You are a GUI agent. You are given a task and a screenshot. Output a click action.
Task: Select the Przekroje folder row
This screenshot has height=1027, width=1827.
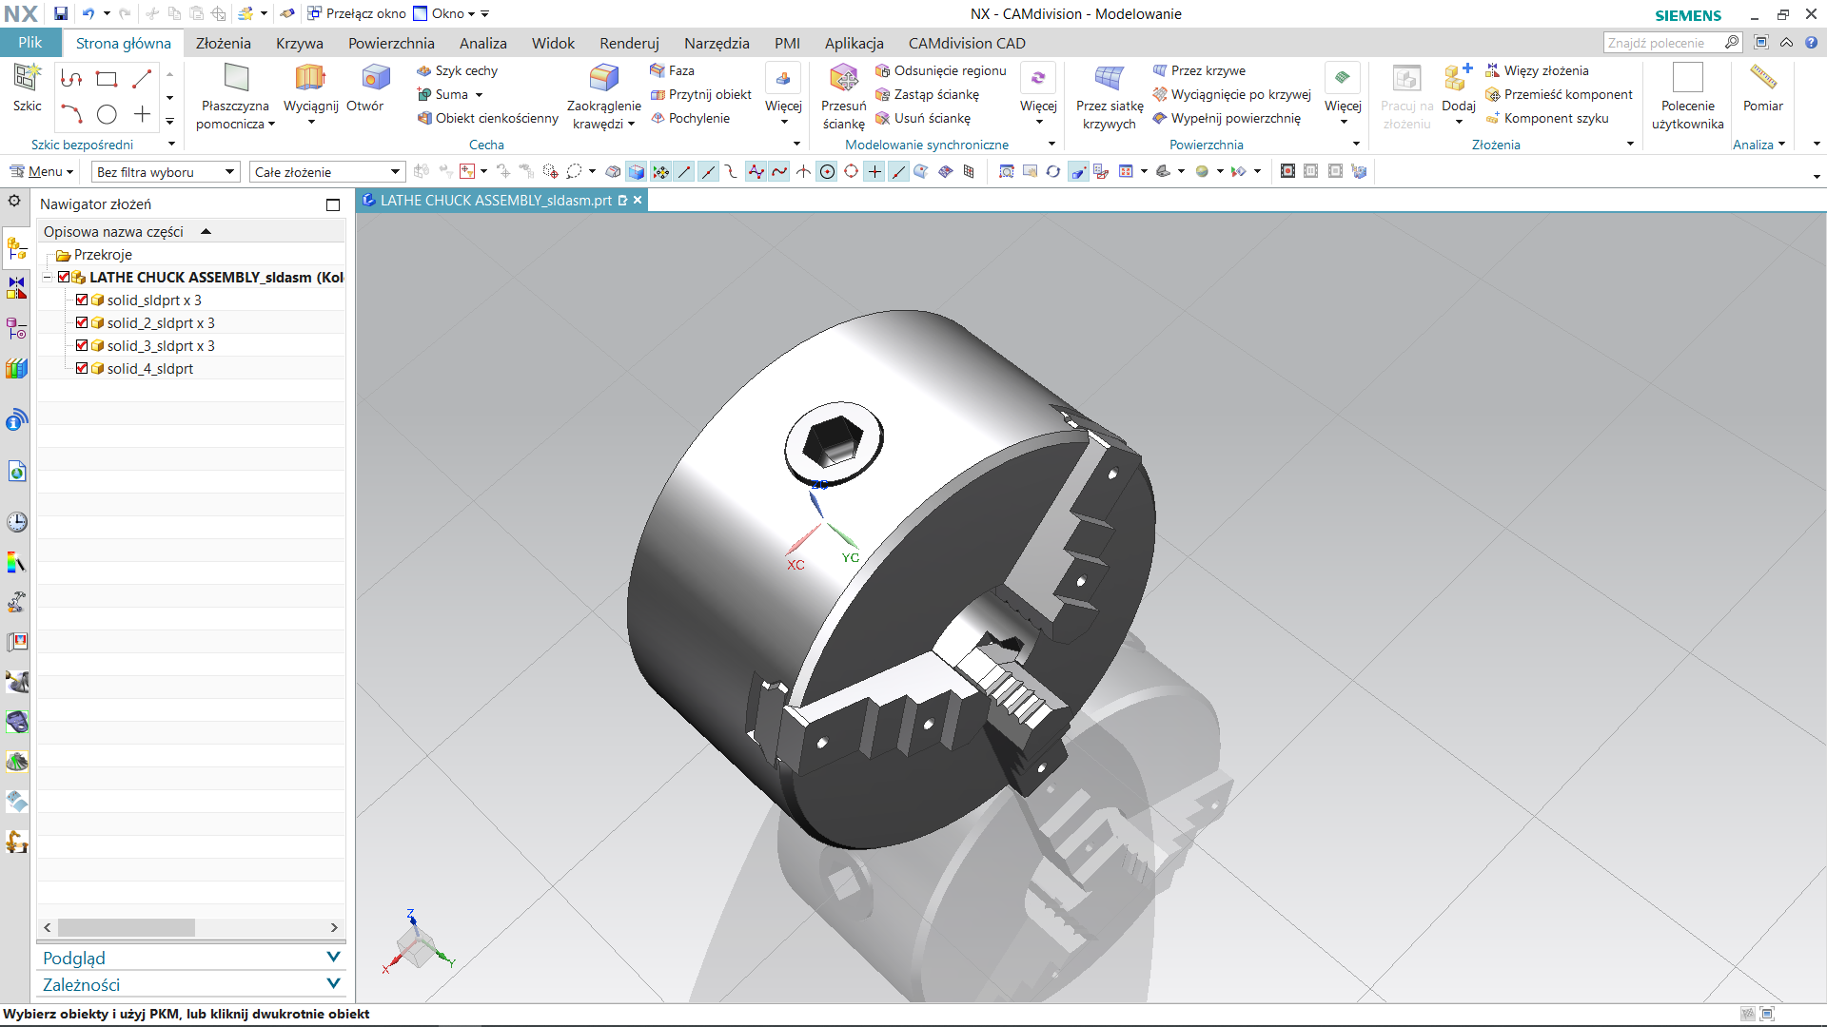190,254
